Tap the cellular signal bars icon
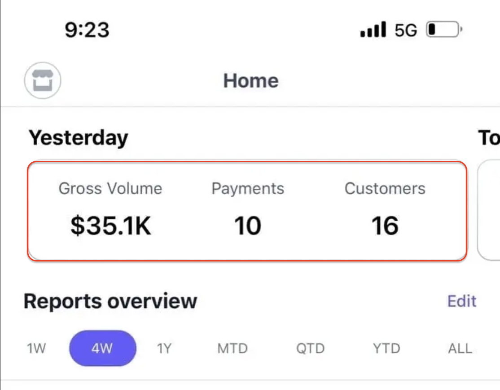This screenshot has height=390, width=500. (373, 31)
